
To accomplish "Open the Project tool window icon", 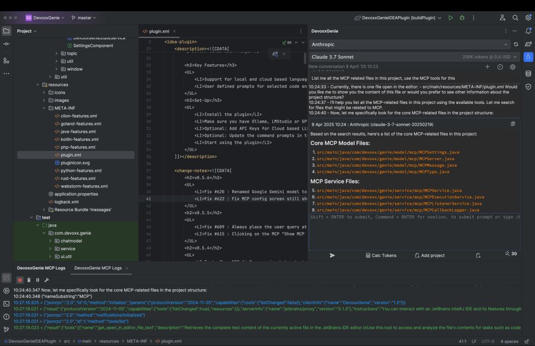I will [6, 31].
